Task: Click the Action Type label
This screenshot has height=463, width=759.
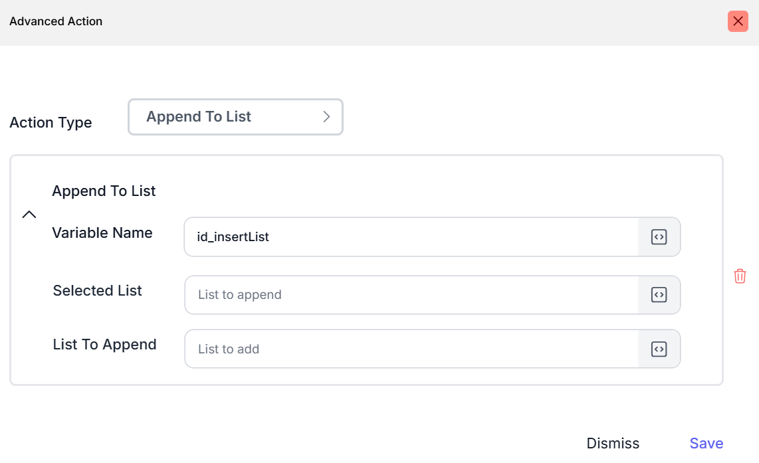Action: click(x=51, y=123)
